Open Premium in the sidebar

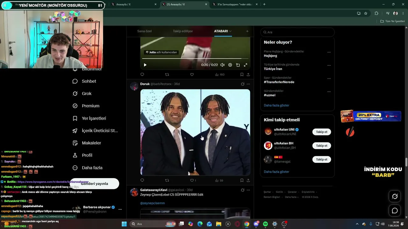86,106
